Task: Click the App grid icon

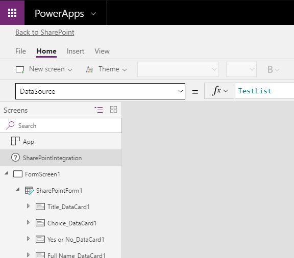Action: pyautogui.click(x=15, y=141)
